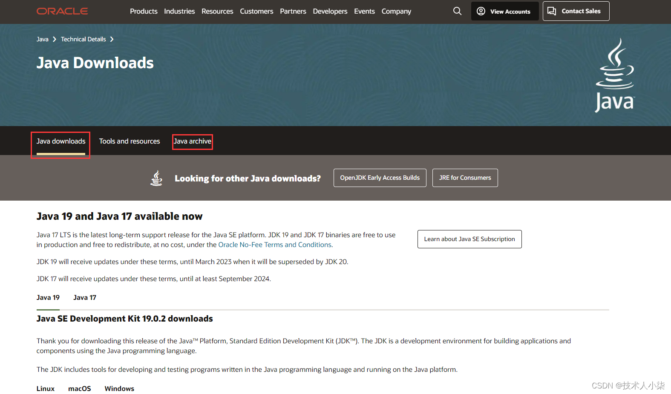Click Learn about Java SE Subscription
The height and width of the screenshot is (394, 671).
[x=469, y=239]
